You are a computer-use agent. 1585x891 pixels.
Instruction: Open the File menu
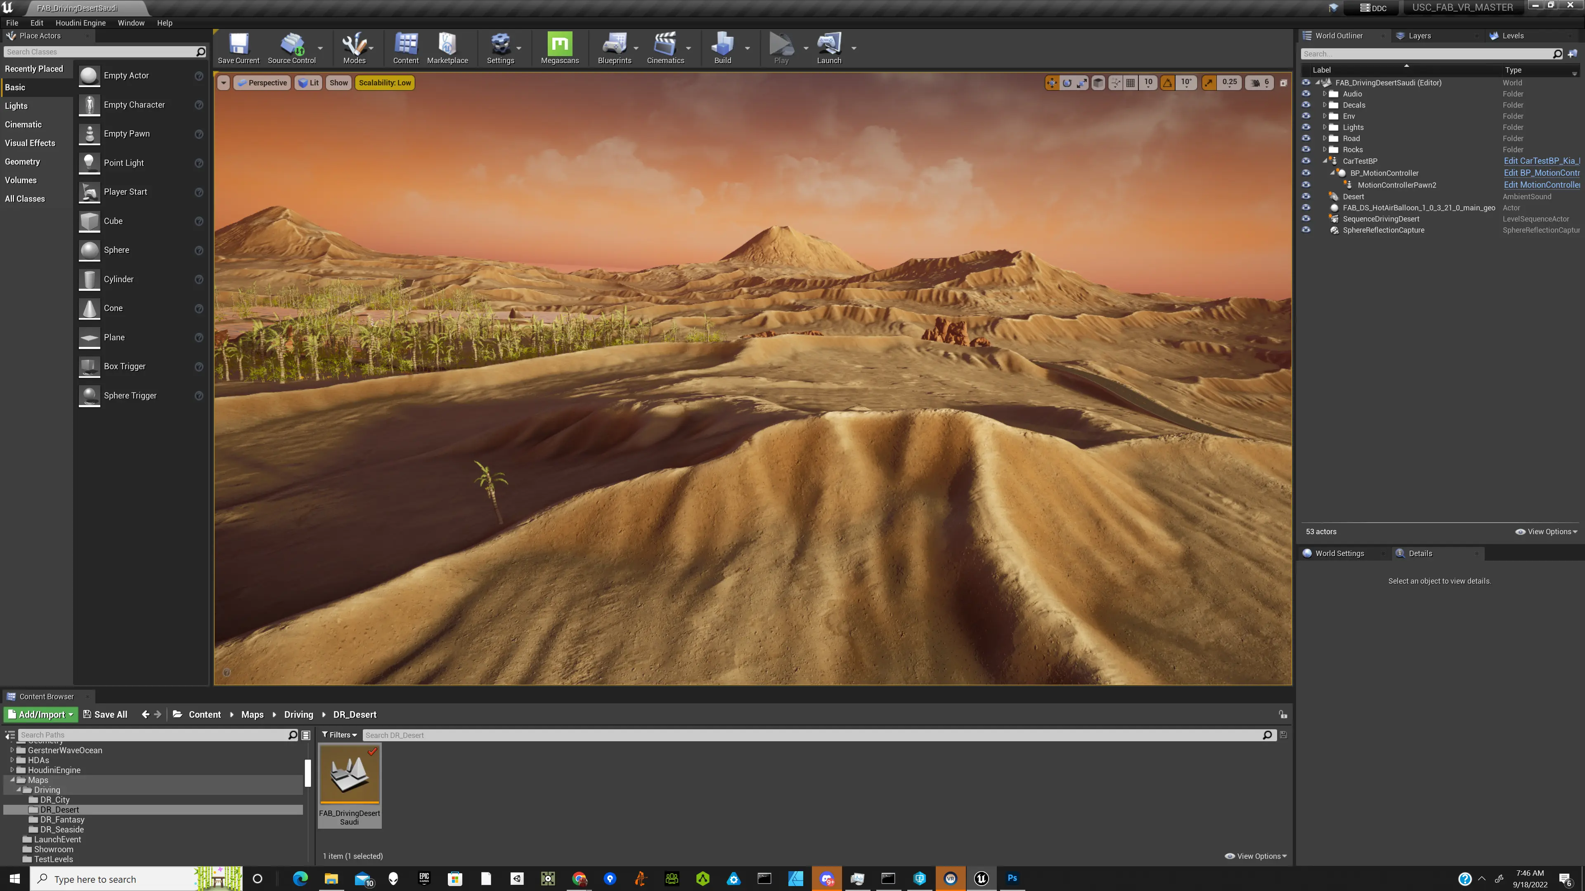pos(12,23)
